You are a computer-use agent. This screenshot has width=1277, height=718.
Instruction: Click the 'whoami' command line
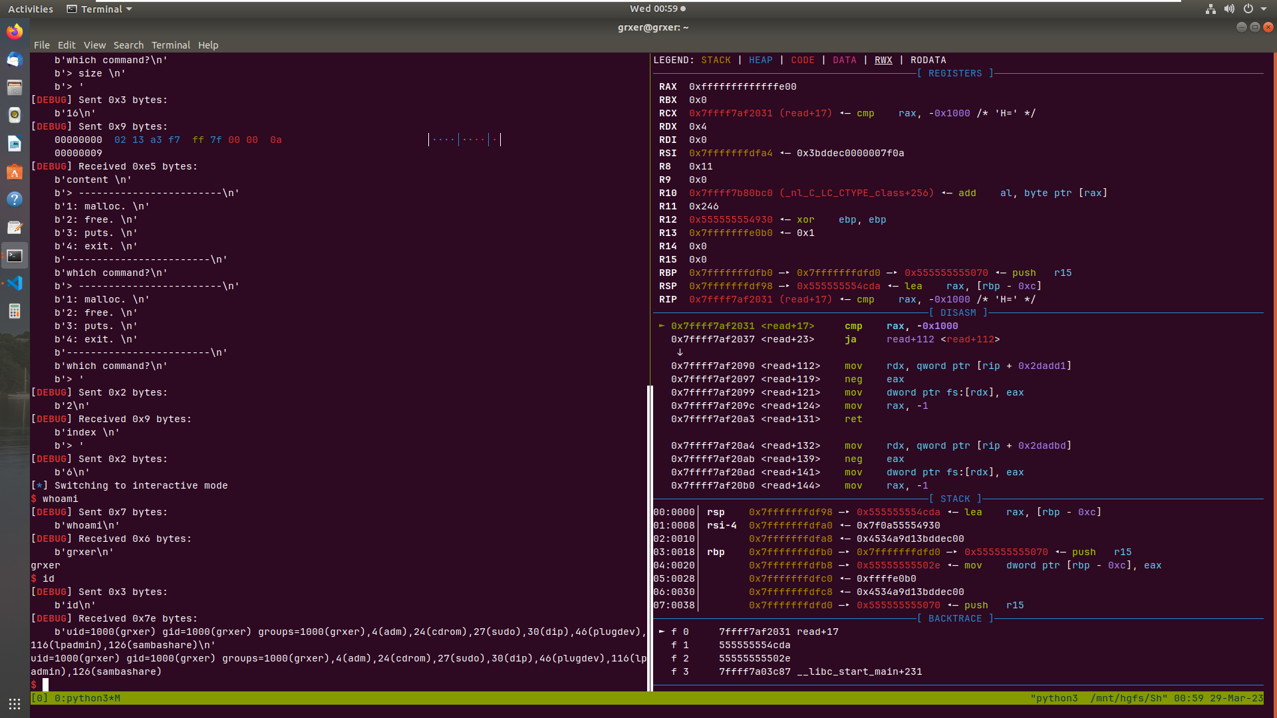pyautogui.click(x=55, y=499)
